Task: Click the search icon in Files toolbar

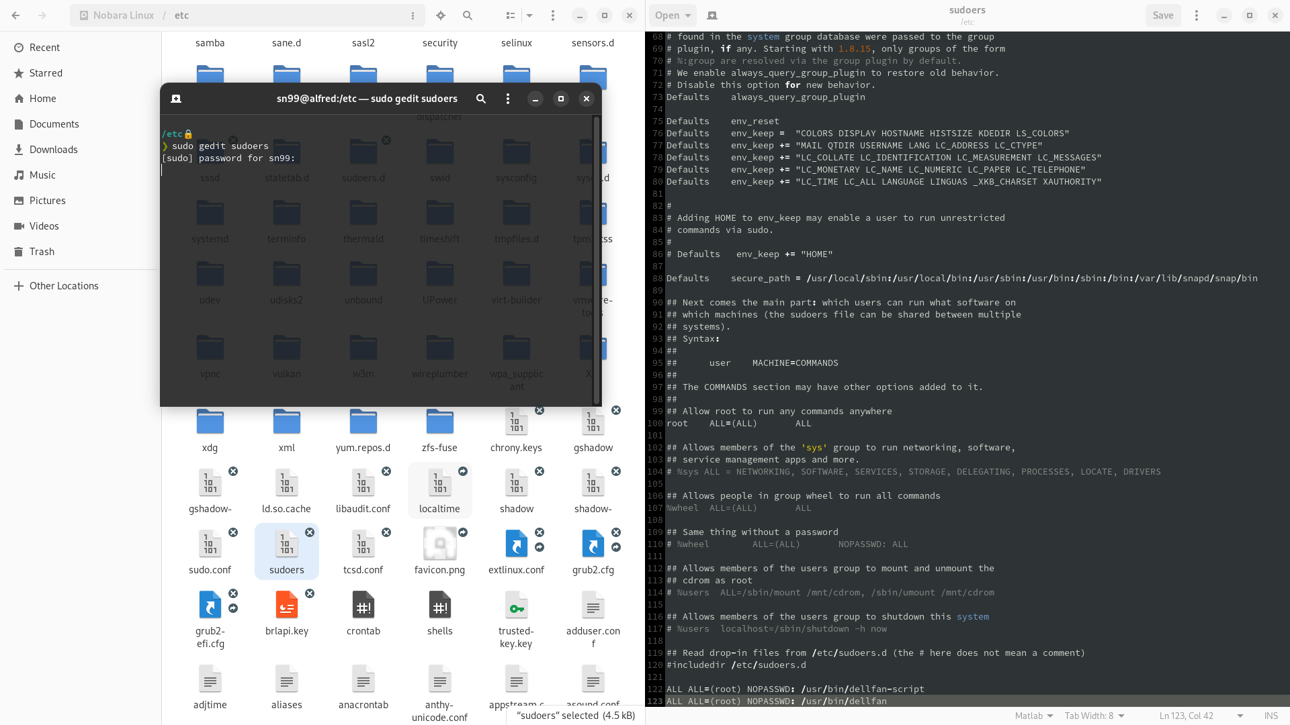Action: (x=468, y=15)
